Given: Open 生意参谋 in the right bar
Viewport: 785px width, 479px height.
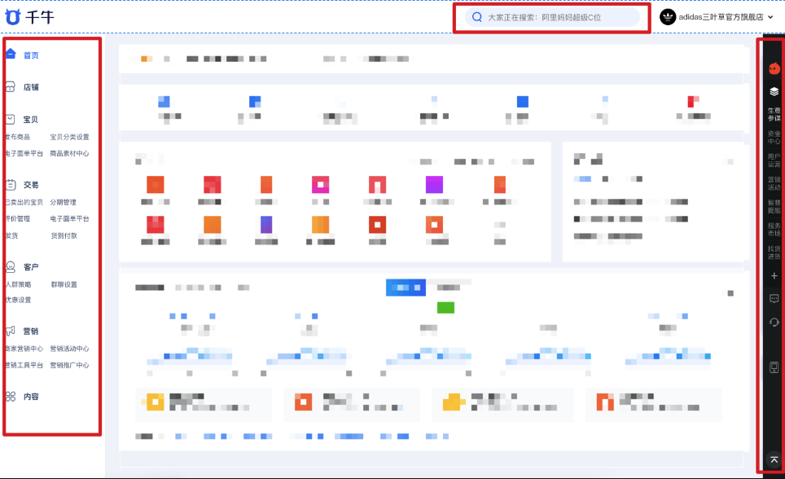Looking at the screenshot, I should (774, 114).
